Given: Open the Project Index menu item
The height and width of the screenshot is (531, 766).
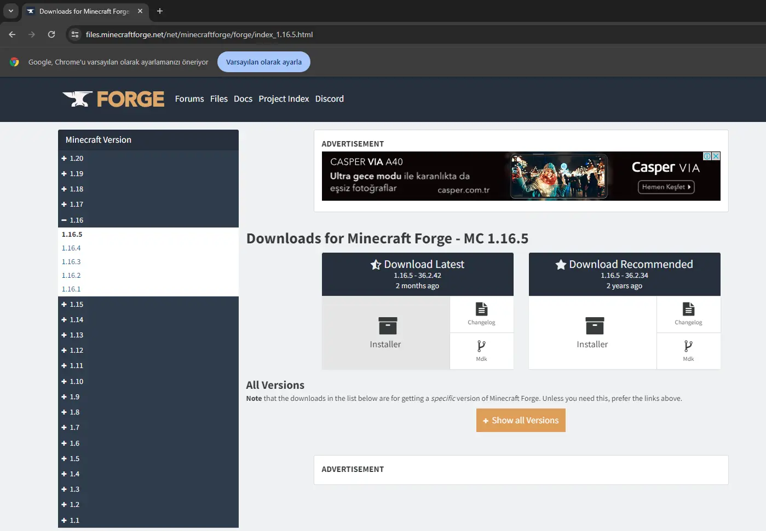Looking at the screenshot, I should point(284,99).
